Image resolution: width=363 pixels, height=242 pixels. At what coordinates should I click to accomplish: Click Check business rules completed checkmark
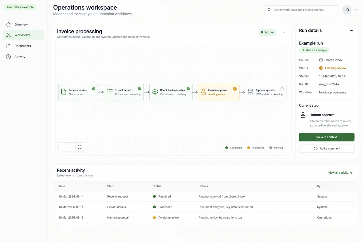click(188, 89)
